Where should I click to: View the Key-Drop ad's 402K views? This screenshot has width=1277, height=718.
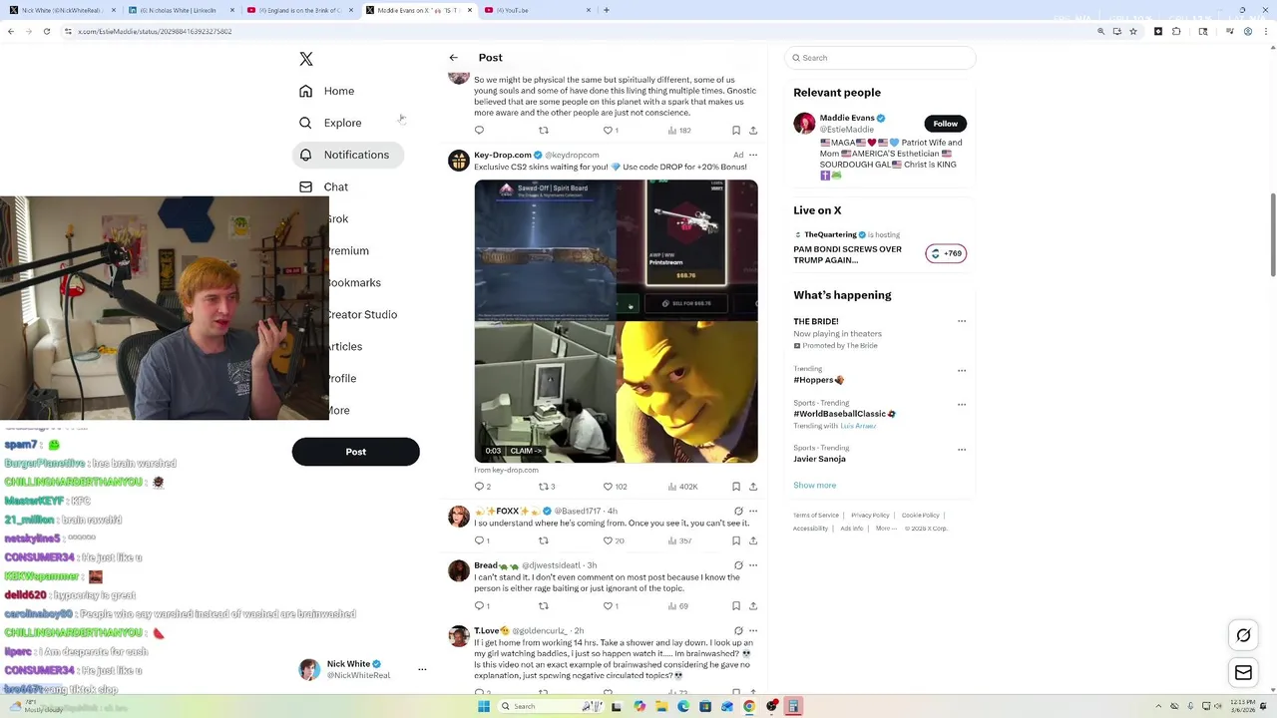(681, 487)
